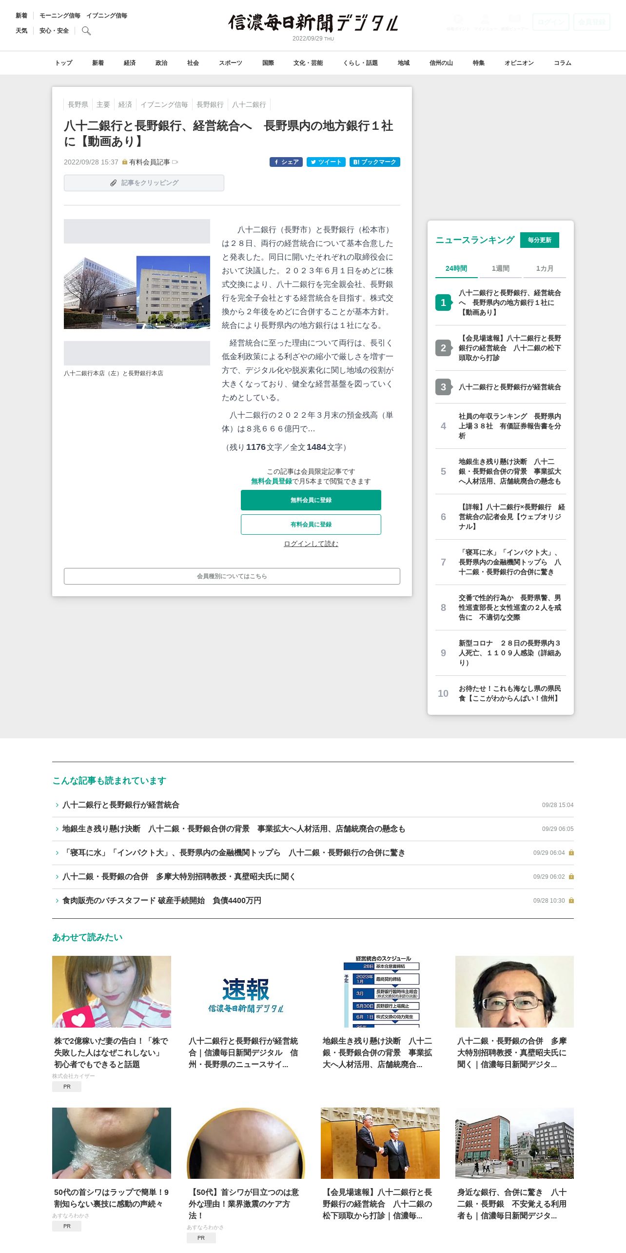Open 安心・安全 header link
This screenshot has width=626, height=1253.
pos(54,31)
